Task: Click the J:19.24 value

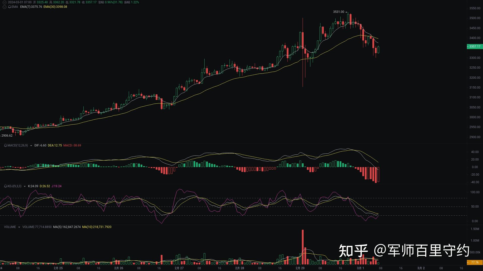Action: pos(56,186)
